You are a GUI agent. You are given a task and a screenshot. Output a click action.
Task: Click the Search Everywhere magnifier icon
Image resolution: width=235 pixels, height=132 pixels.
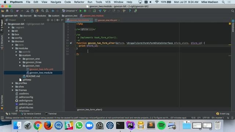click(x=232, y=11)
